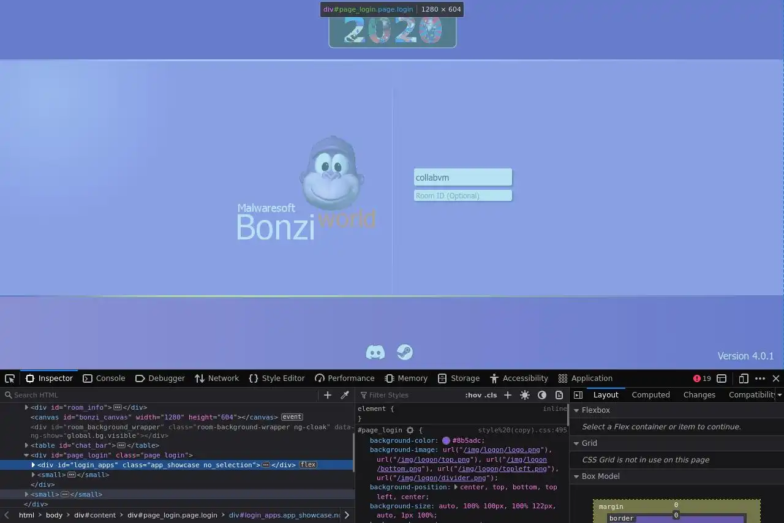Select the div#page_login.page.login breadcrumb

172,515
